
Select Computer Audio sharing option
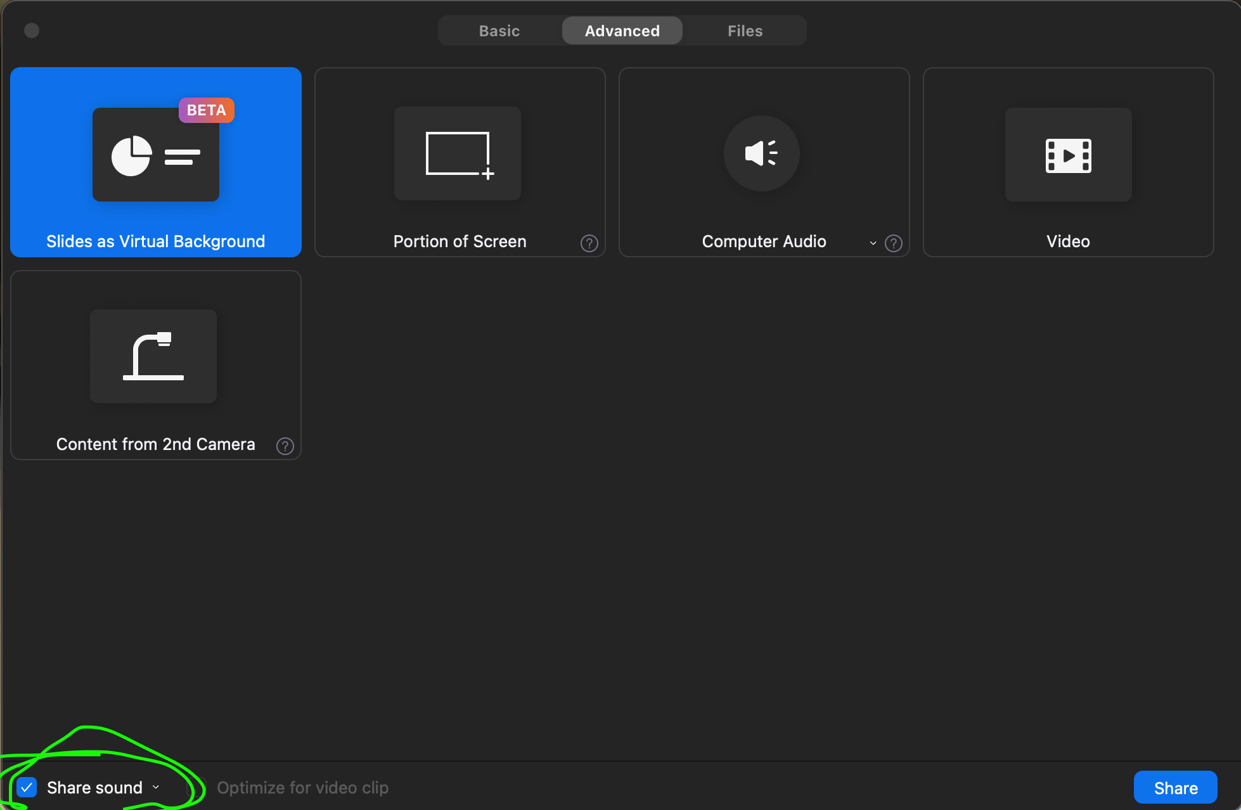coord(763,162)
